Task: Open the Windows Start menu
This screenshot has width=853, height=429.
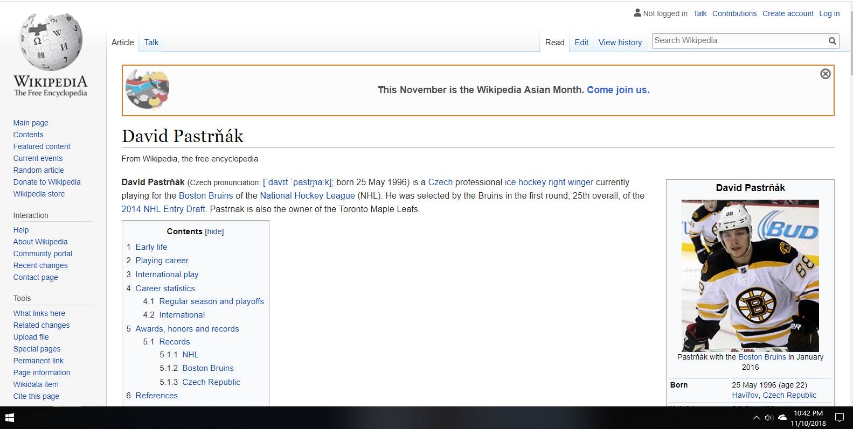Action: point(9,418)
